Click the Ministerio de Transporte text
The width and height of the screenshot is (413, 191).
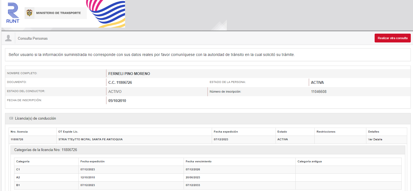tap(58, 13)
